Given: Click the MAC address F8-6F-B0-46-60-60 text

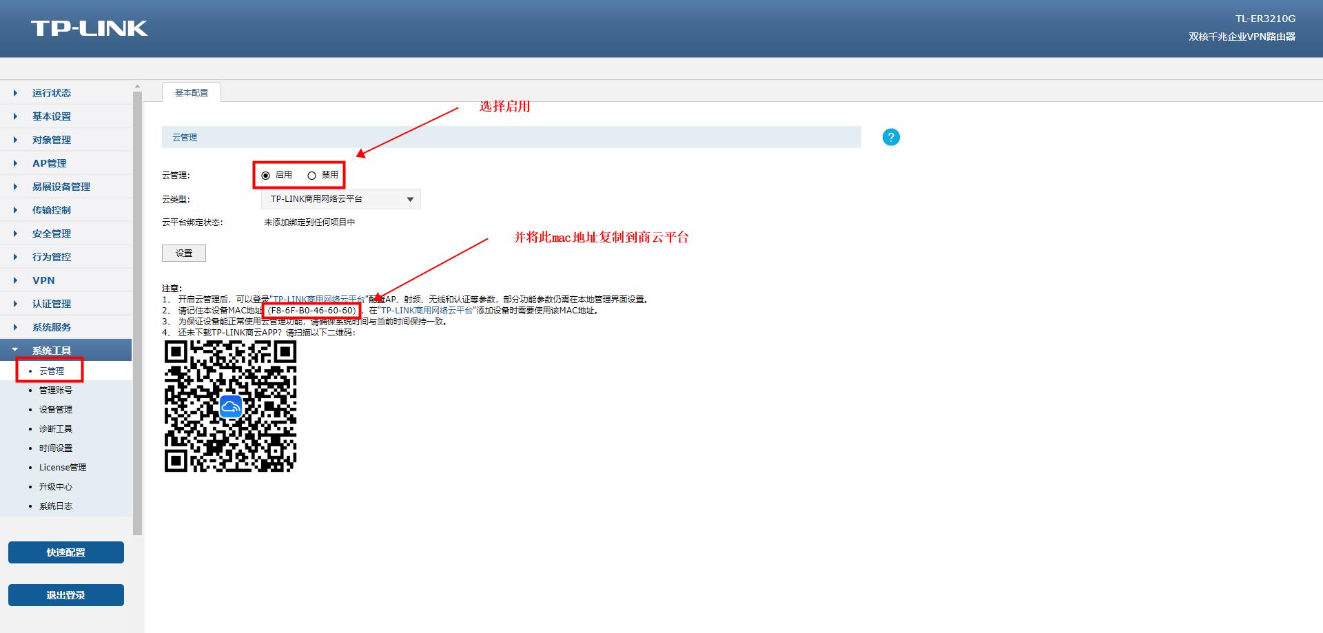Looking at the screenshot, I should click(311, 311).
